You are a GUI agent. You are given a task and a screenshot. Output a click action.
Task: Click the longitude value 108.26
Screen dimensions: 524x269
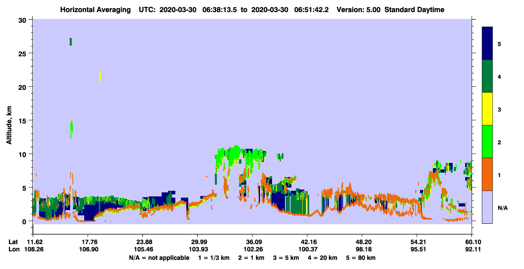tap(35, 250)
